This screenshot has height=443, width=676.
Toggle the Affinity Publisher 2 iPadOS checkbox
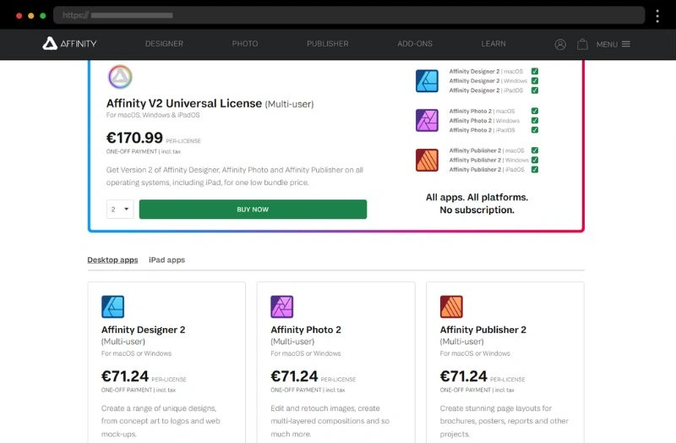click(x=535, y=170)
